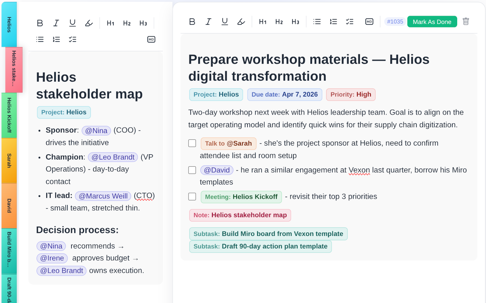Toggle italic in the workshop task toolbar

pyautogui.click(x=208, y=22)
